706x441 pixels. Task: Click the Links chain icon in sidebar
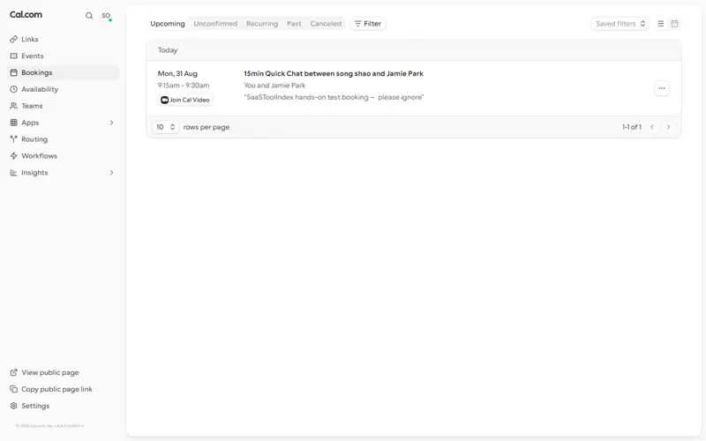14,39
